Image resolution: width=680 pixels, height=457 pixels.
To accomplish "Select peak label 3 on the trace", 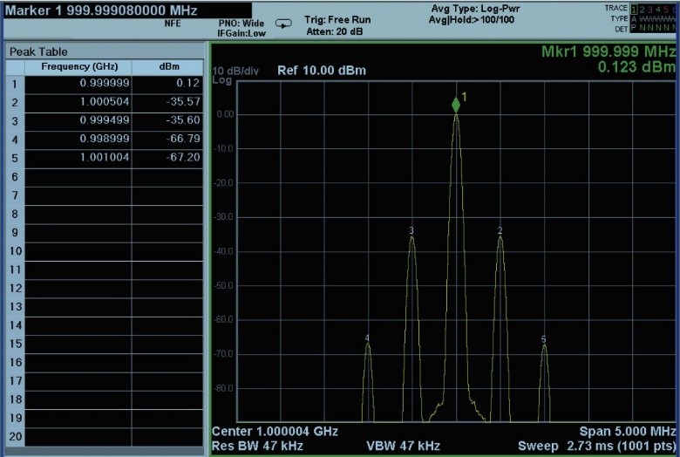I will coord(411,230).
